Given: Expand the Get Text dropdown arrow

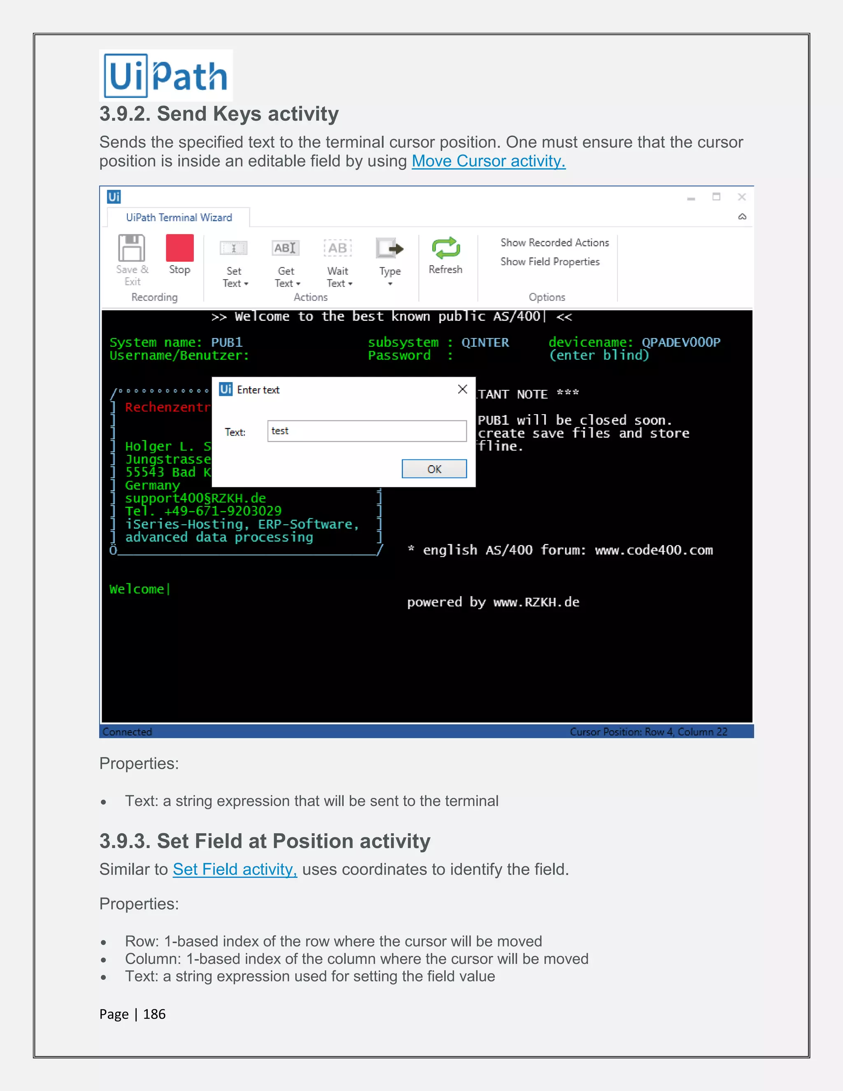Looking at the screenshot, I should pos(298,284).
